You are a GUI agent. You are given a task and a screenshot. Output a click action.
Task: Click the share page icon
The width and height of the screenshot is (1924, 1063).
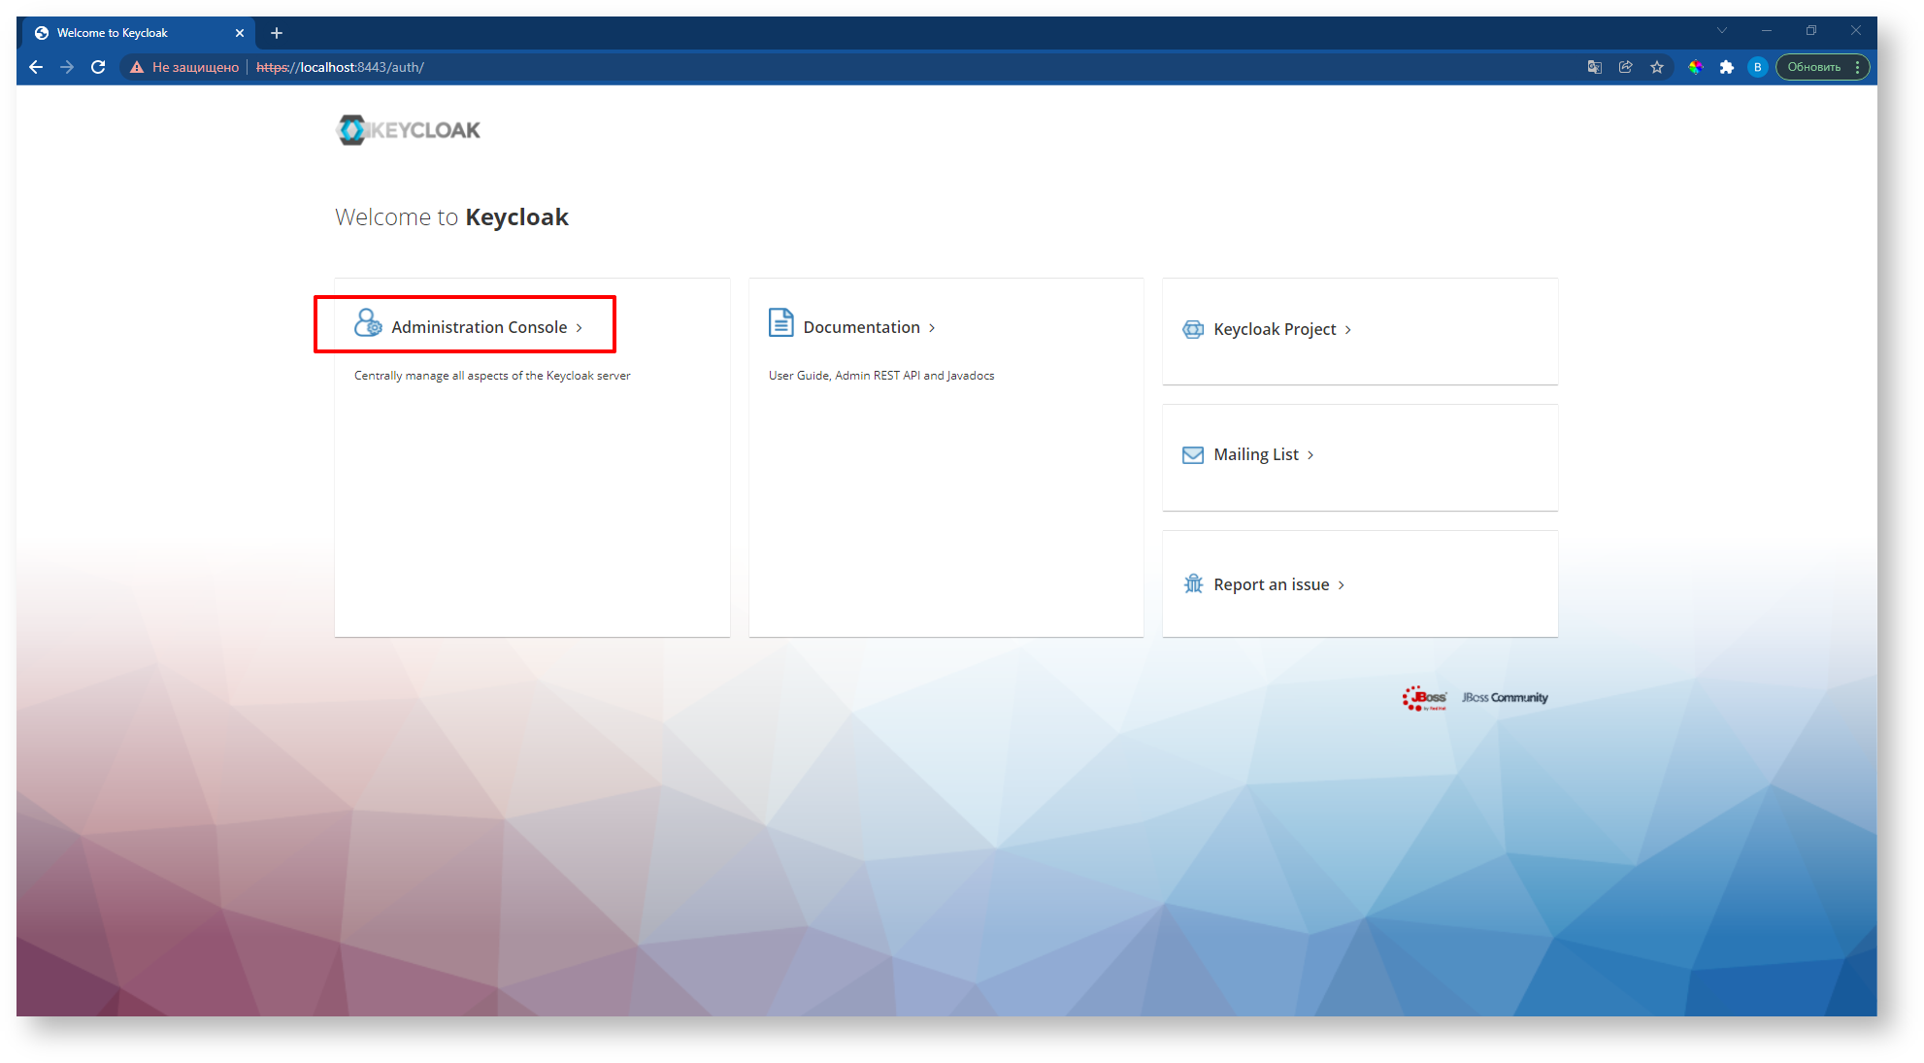click(x=1625, y=67)
